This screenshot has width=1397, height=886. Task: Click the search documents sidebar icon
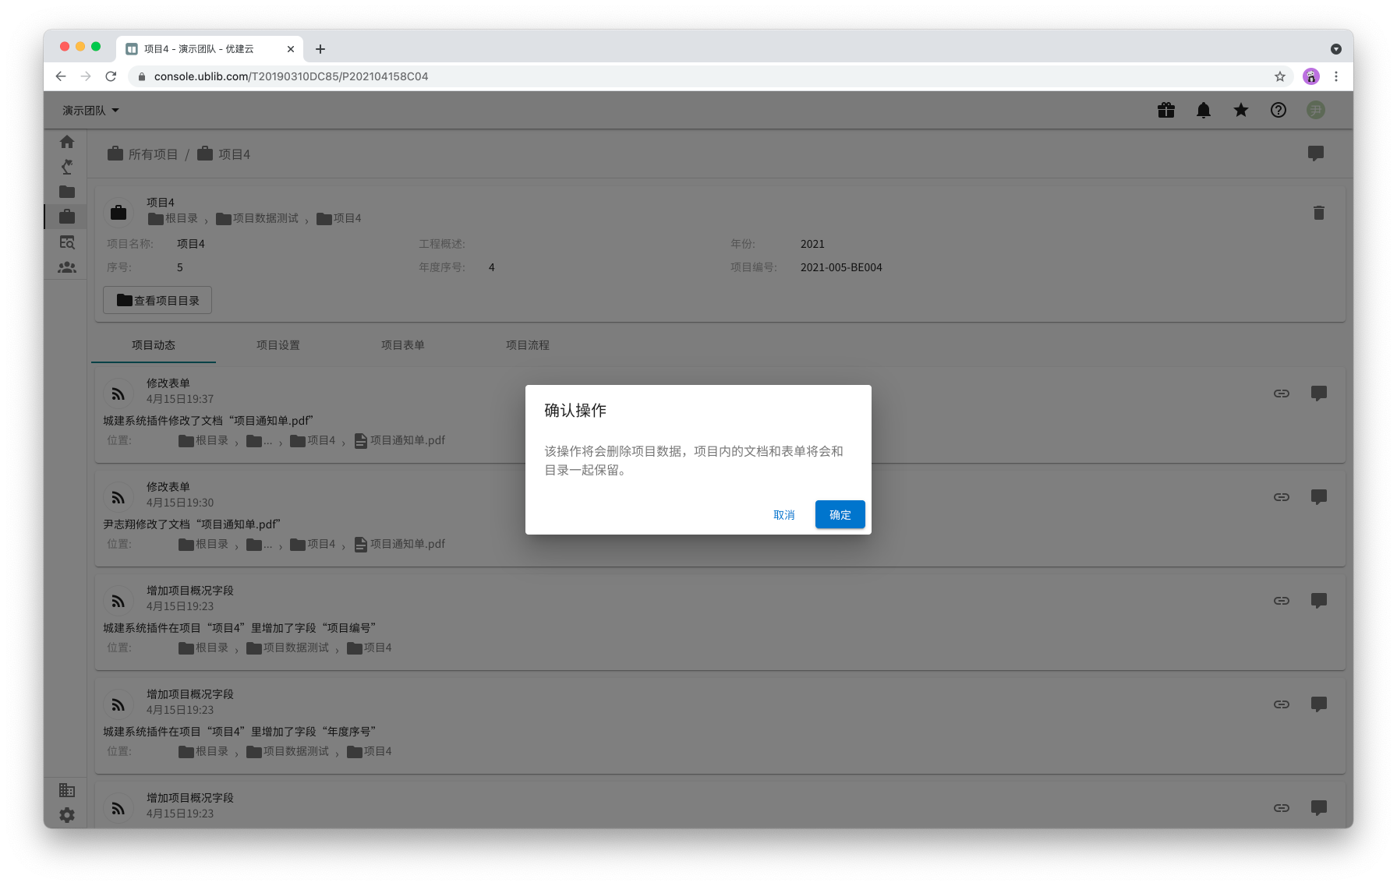(x=67, y=242)
